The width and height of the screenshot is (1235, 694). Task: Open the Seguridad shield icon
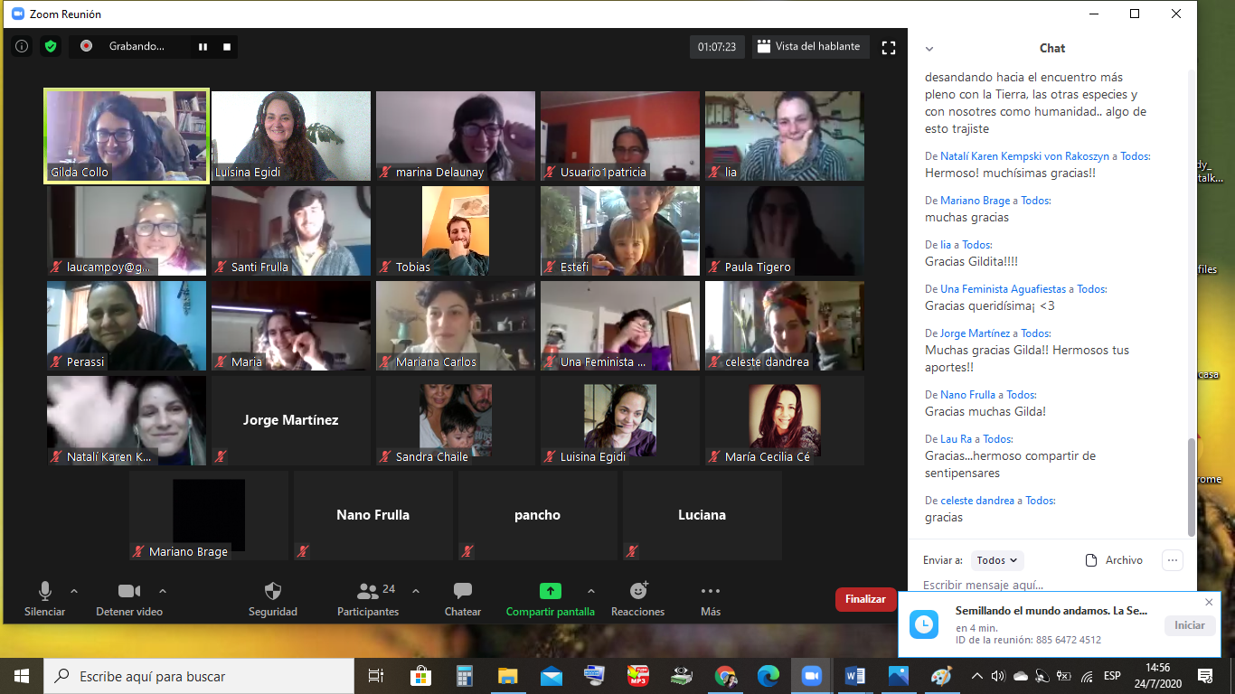(273, 591)
